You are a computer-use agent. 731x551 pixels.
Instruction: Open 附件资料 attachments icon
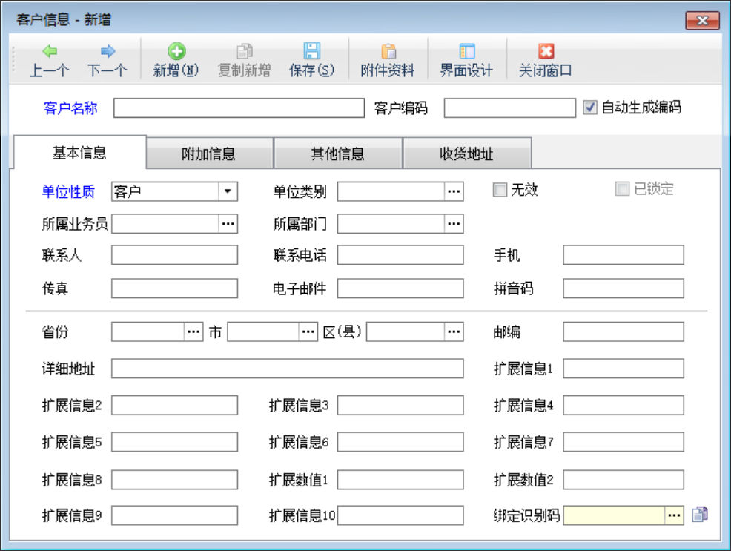click(388, 52)
